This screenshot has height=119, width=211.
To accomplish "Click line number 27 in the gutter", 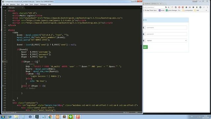I will [x=5, y=66].
